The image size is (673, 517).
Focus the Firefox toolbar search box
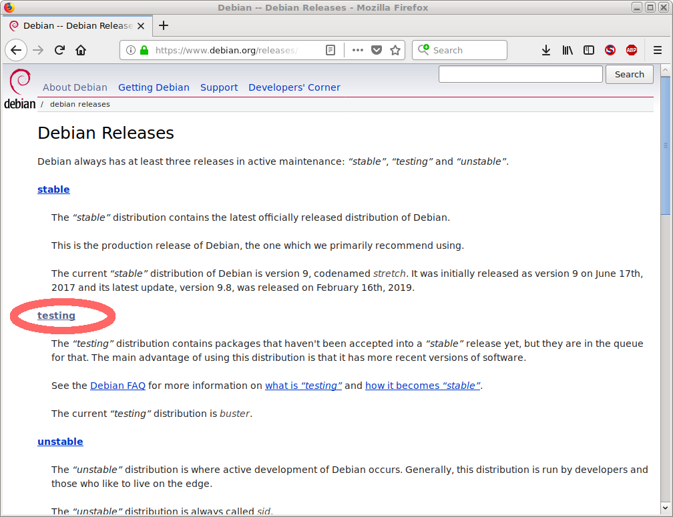tap(459, 50)
